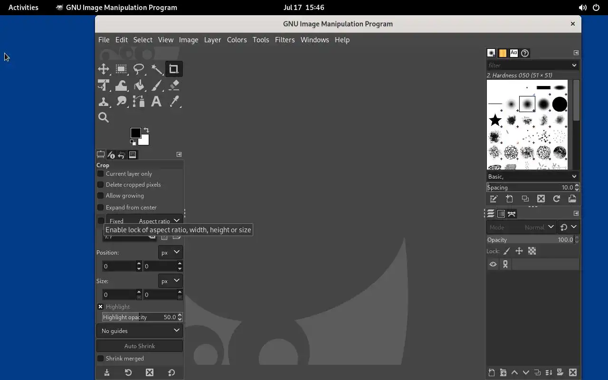Swap foreground and background colors arrow
608x380 pixels.
(146, 130)
